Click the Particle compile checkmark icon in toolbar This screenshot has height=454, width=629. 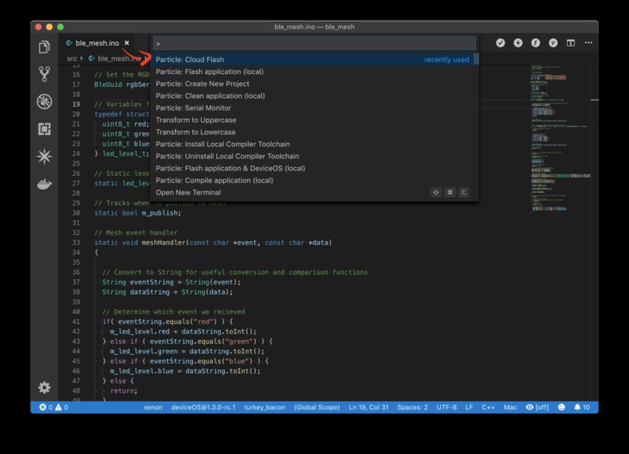[500, 42]
